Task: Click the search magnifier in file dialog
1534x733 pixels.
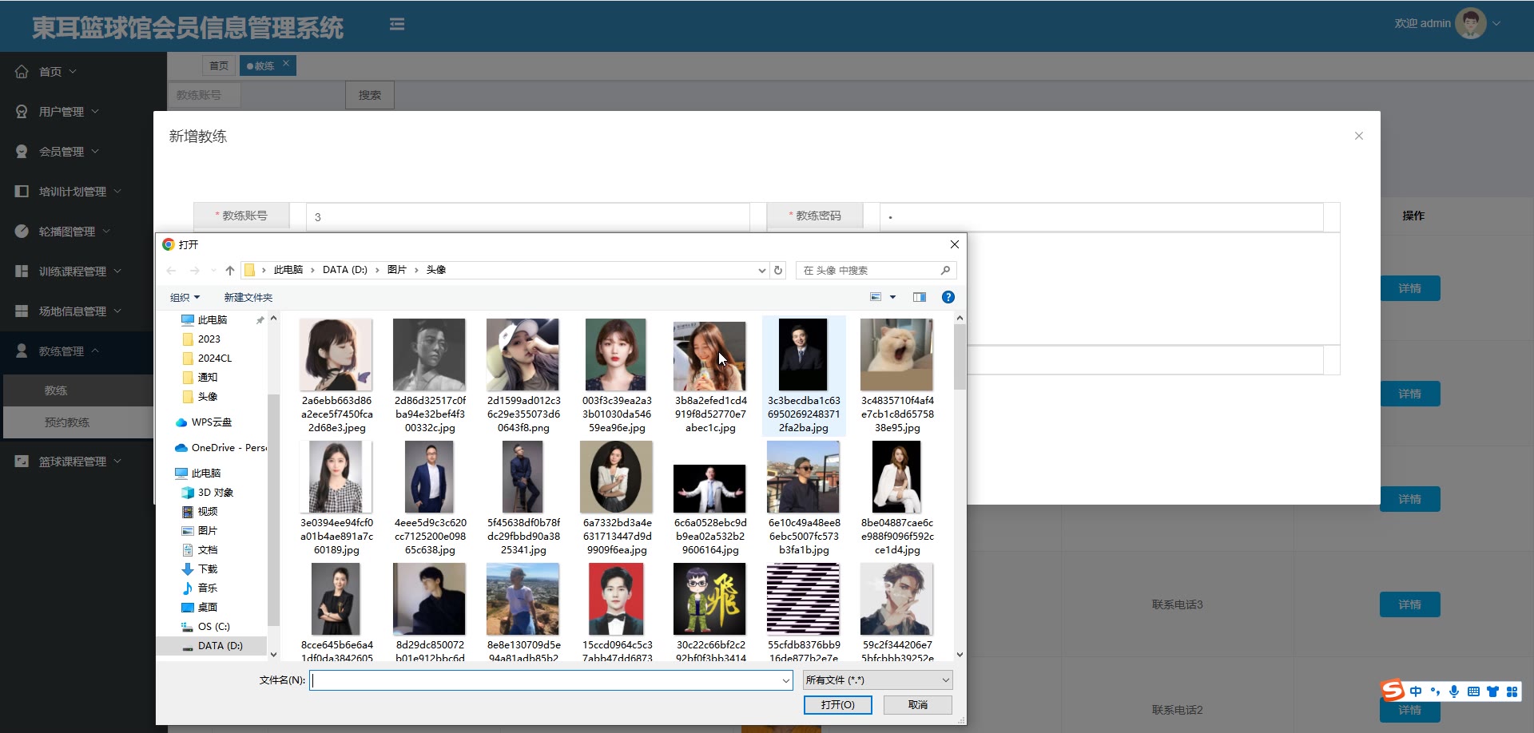Action: [945, 271]
